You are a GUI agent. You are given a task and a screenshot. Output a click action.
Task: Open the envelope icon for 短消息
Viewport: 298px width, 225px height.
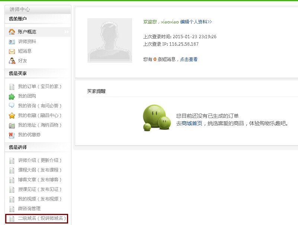(12, 51)
